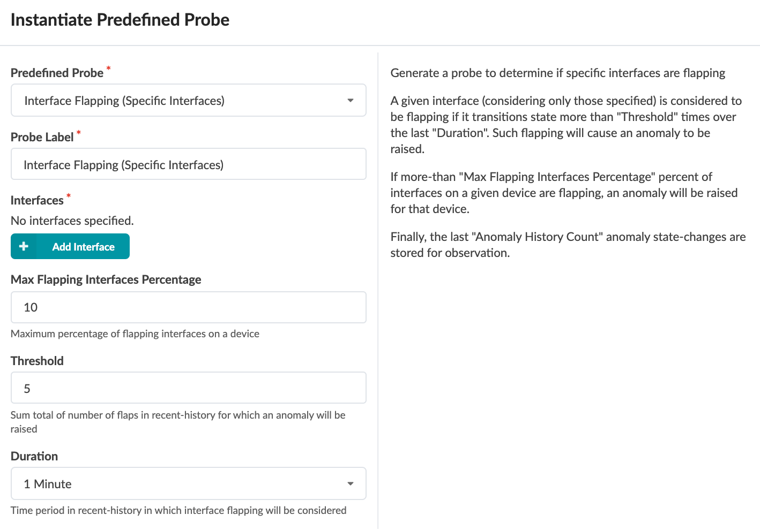Click the Duration dropdown caret arrow
Image resolution: width=760 pixels, height=530 pixels.
[350, 484]
